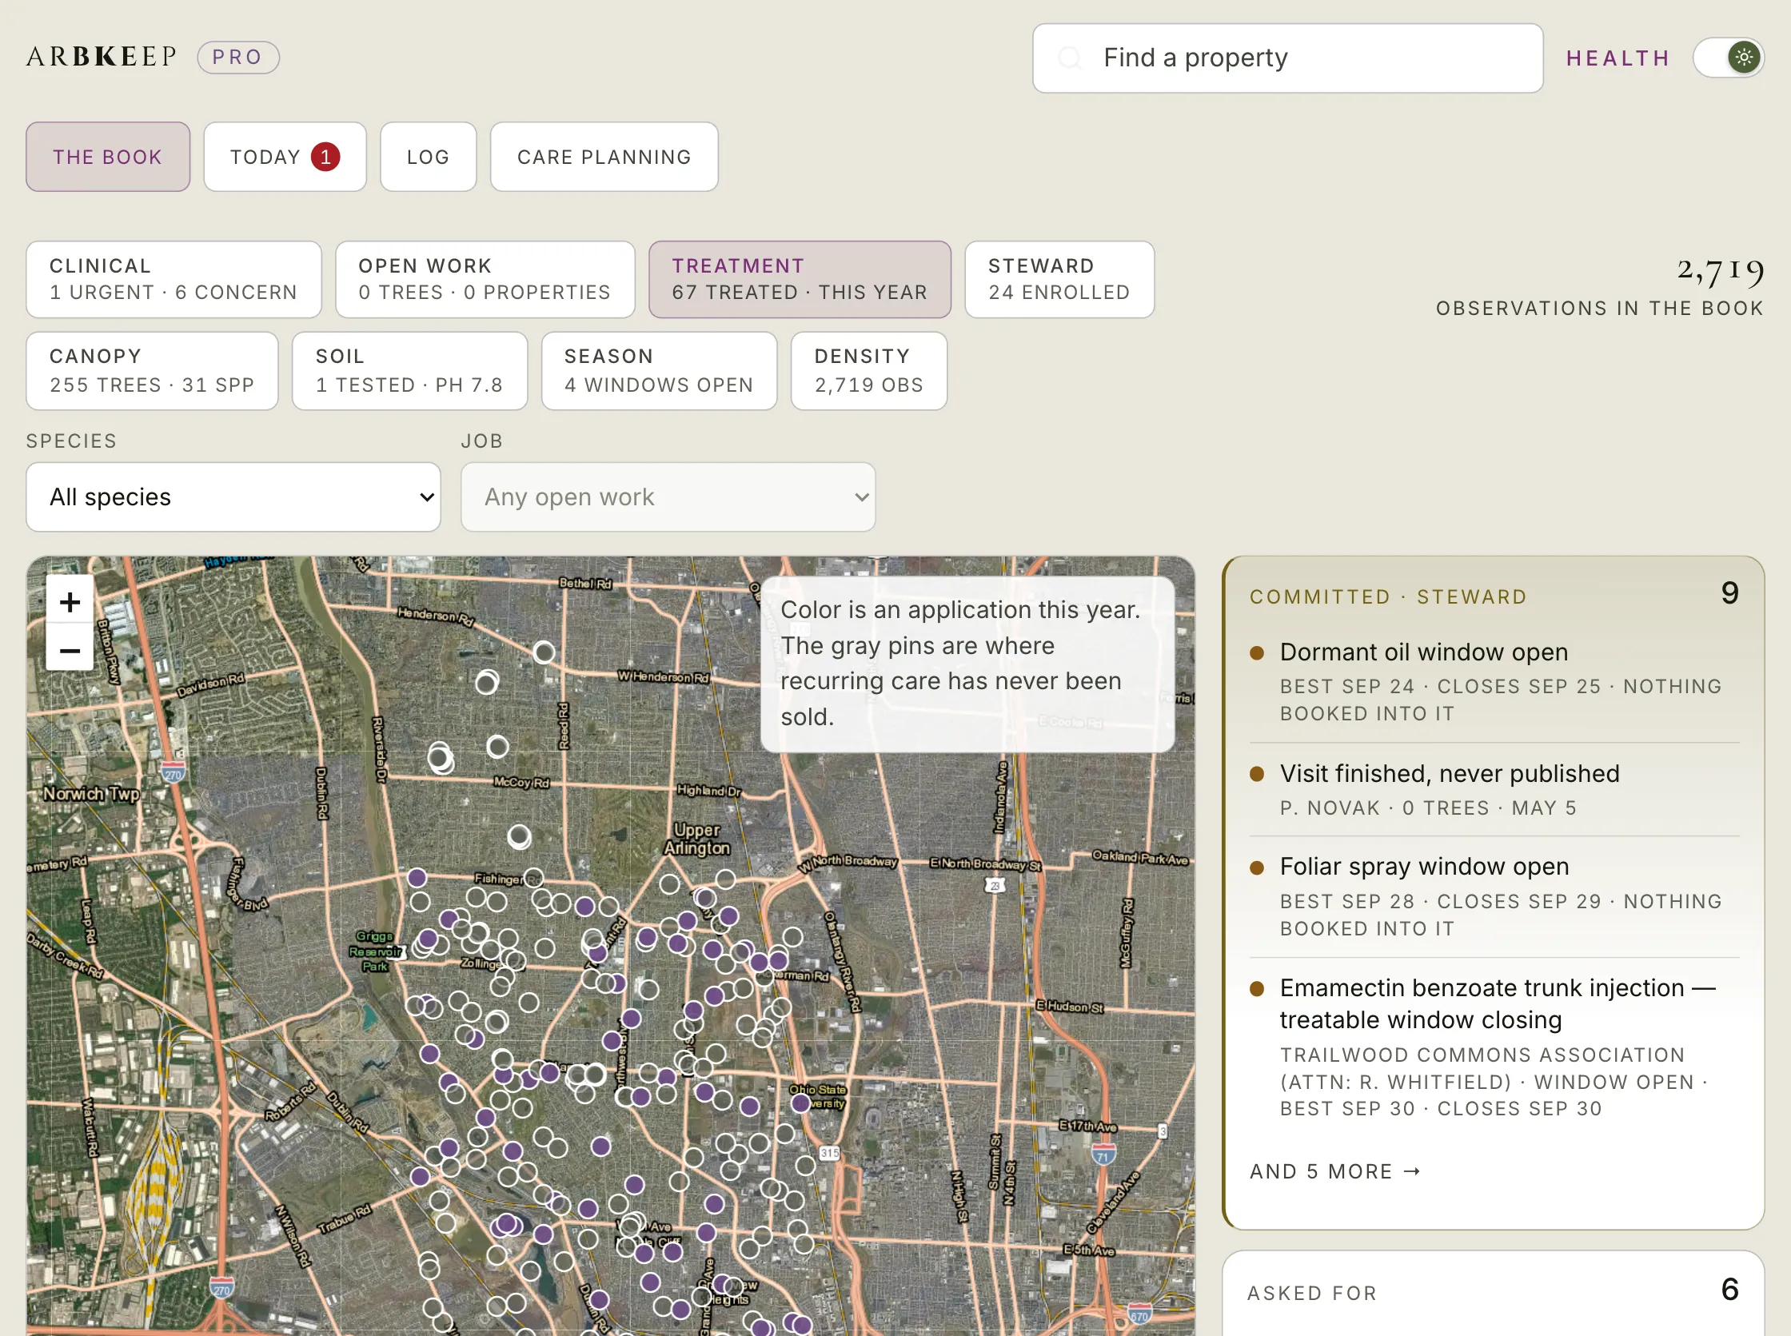This screenshot has width=1791, height=1336.
Task: Enable the Treatment map layer chip
Action: (800, 280)
